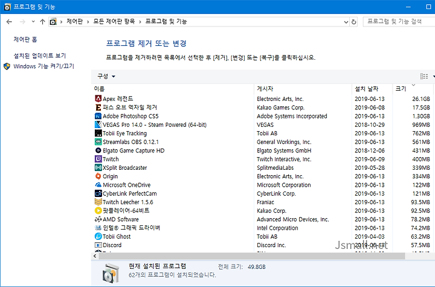Image resolution: width=435 pixels, height=287 pixels.
Task: Sort by 이름 column header
Action: click(x=99, y=89)
